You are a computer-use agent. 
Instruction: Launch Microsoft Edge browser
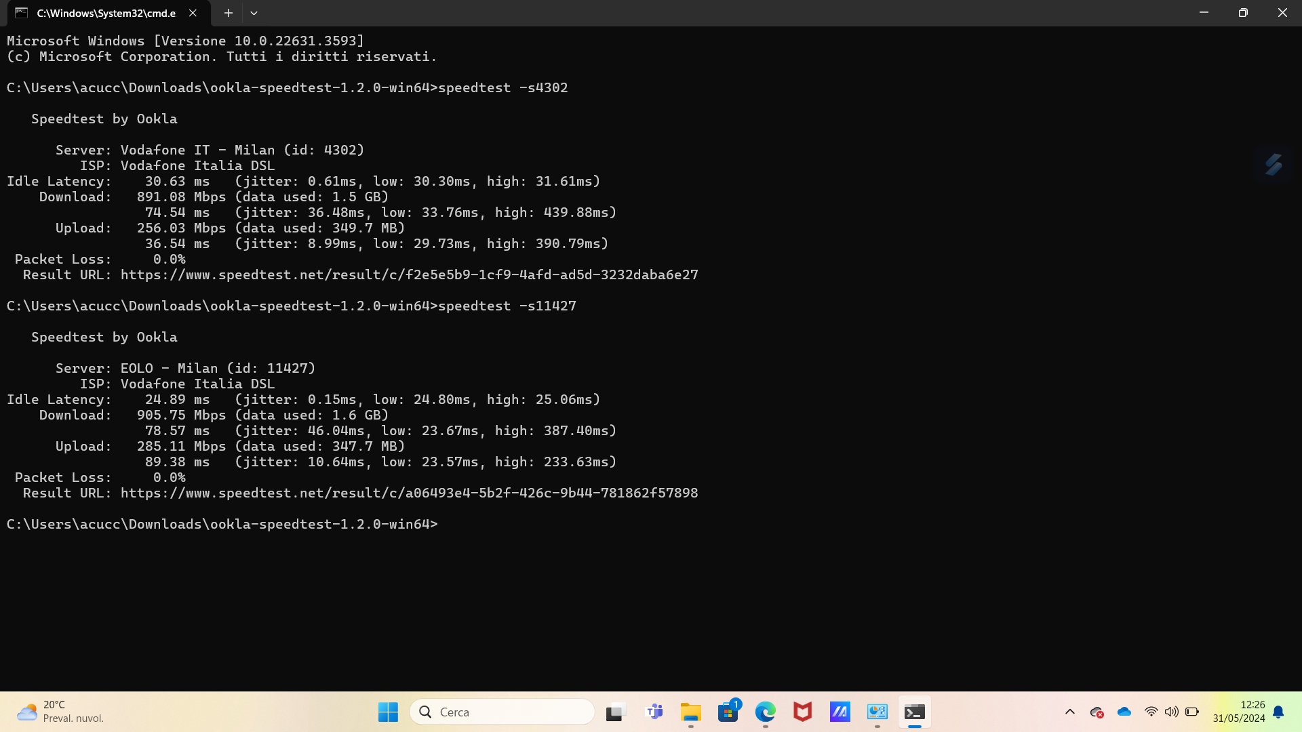click(x=766, y=712)
